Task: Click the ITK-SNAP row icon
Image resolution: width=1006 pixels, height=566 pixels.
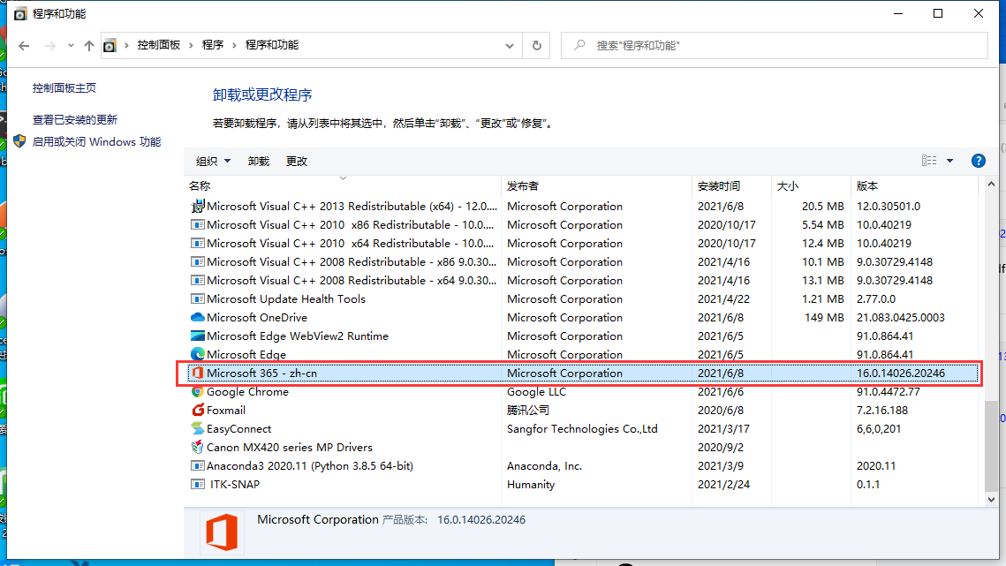Action: coord(198,485)
